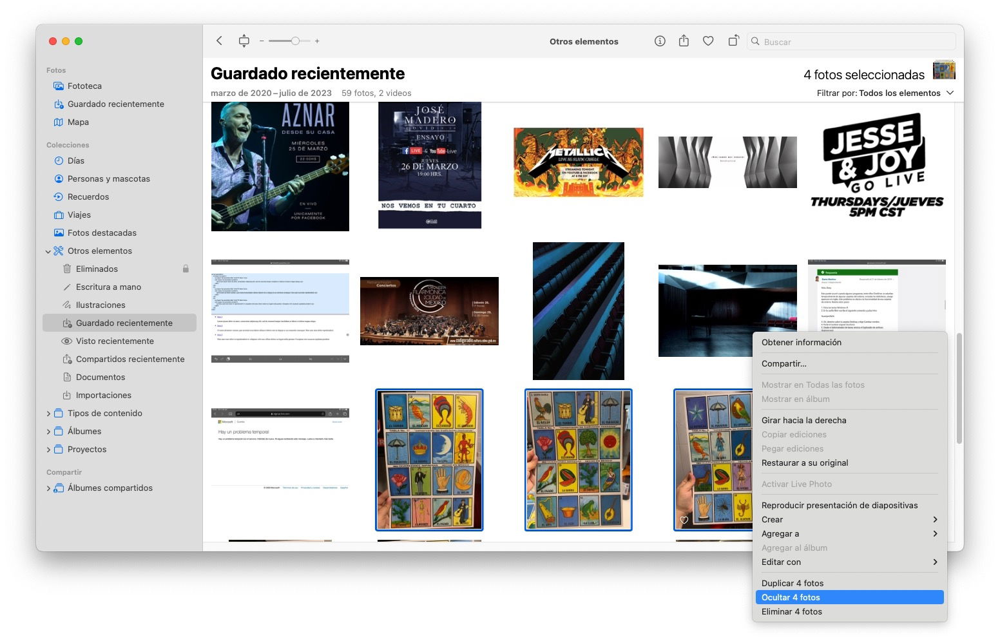Image resolution: width=1000 pixels, height=639 pixels.
Task: Choose Compartir… in context menu
Action: pyautogui.click(x=849, y=363)
